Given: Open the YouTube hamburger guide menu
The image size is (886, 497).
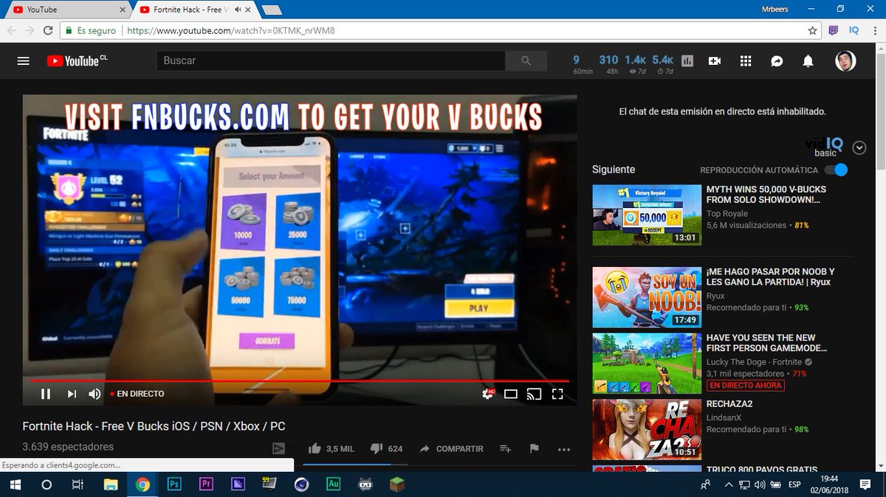Looking at the screenshot, I should click(x=24, y=61).
